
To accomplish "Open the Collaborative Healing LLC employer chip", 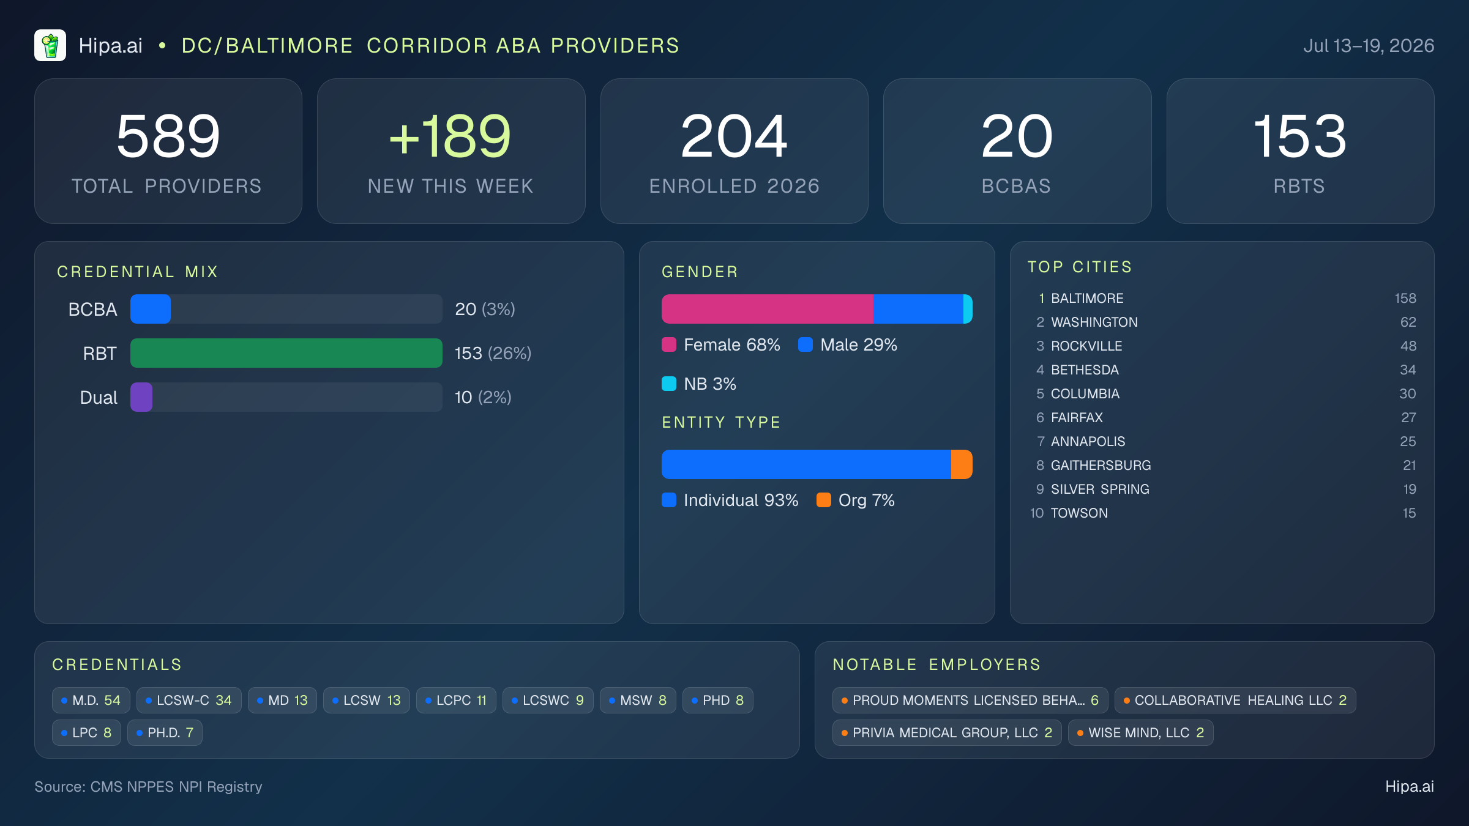I will tap(1235, 700).
